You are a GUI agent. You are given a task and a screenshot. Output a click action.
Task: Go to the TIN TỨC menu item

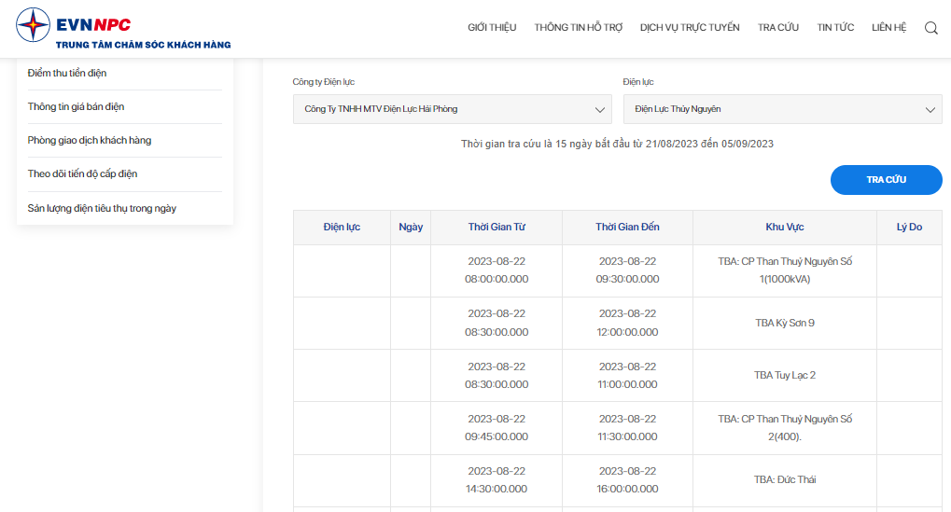pyautogui.click(x=835, y=27)
